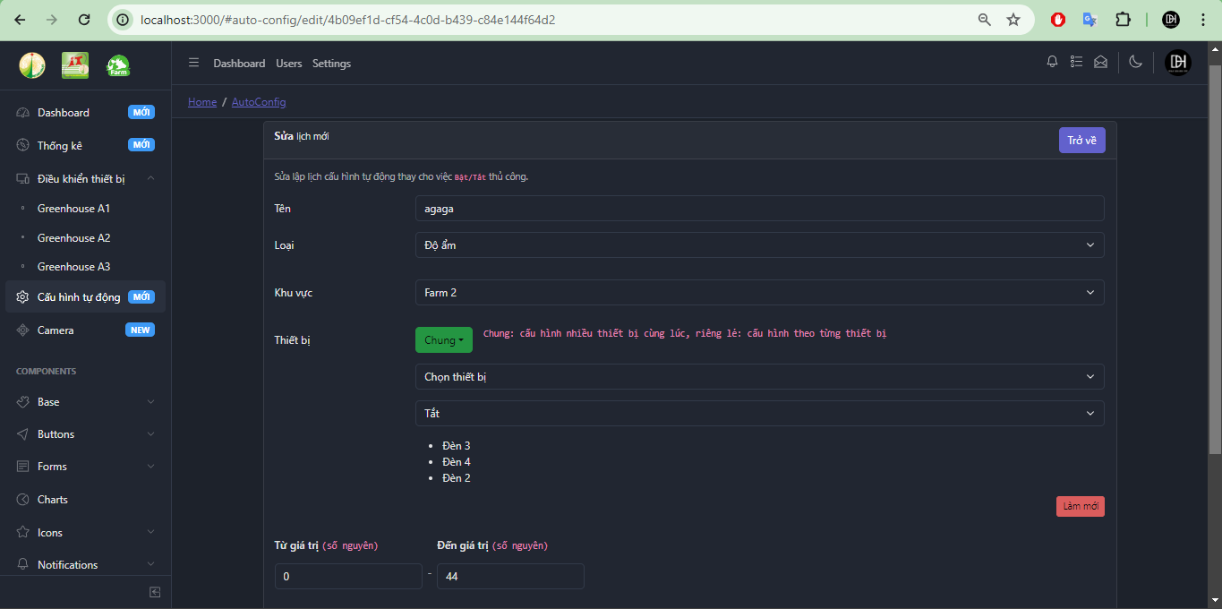Click the Trở về button
1222x609 pixels.
point(1082,141)
